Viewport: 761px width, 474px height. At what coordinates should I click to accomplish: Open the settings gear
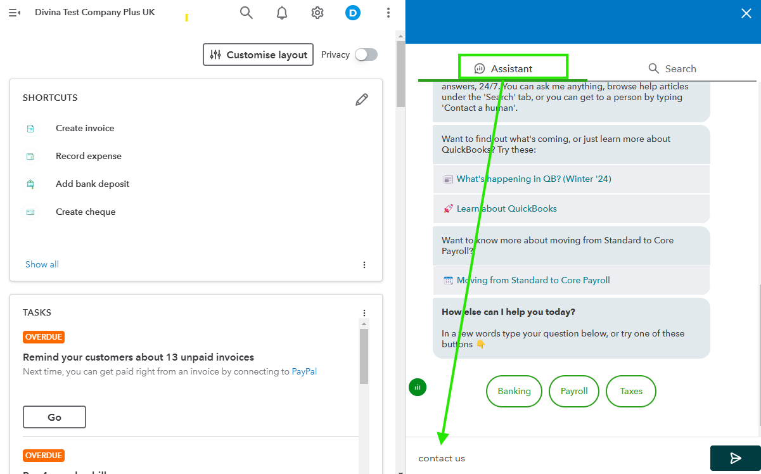tap(317, 13)
